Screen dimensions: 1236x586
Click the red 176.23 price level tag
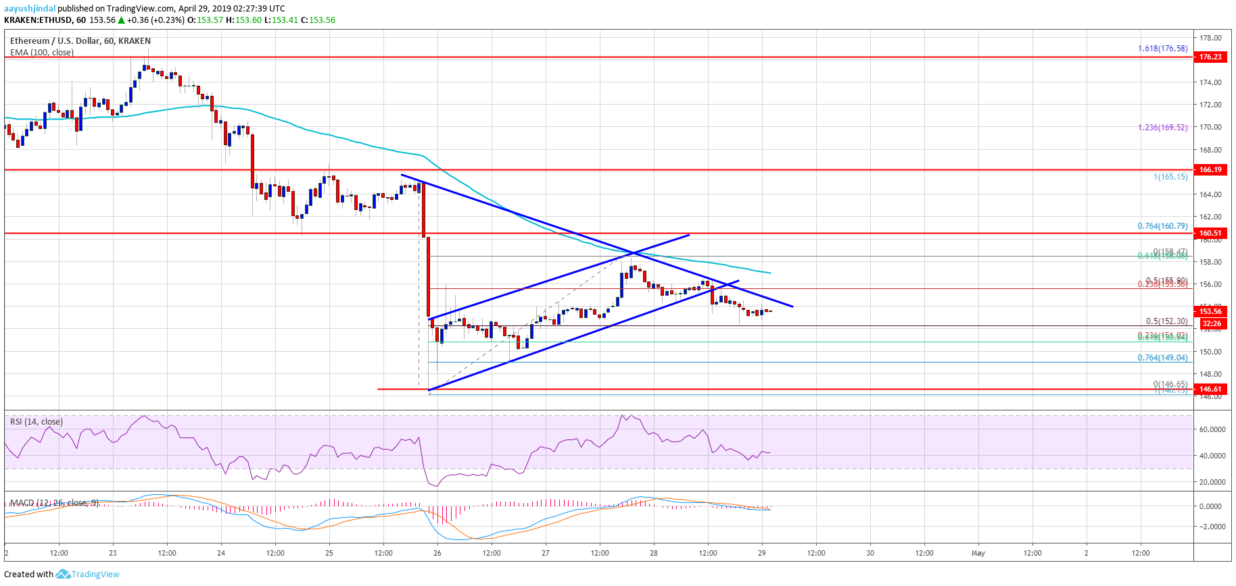(x=1210, y=57)
